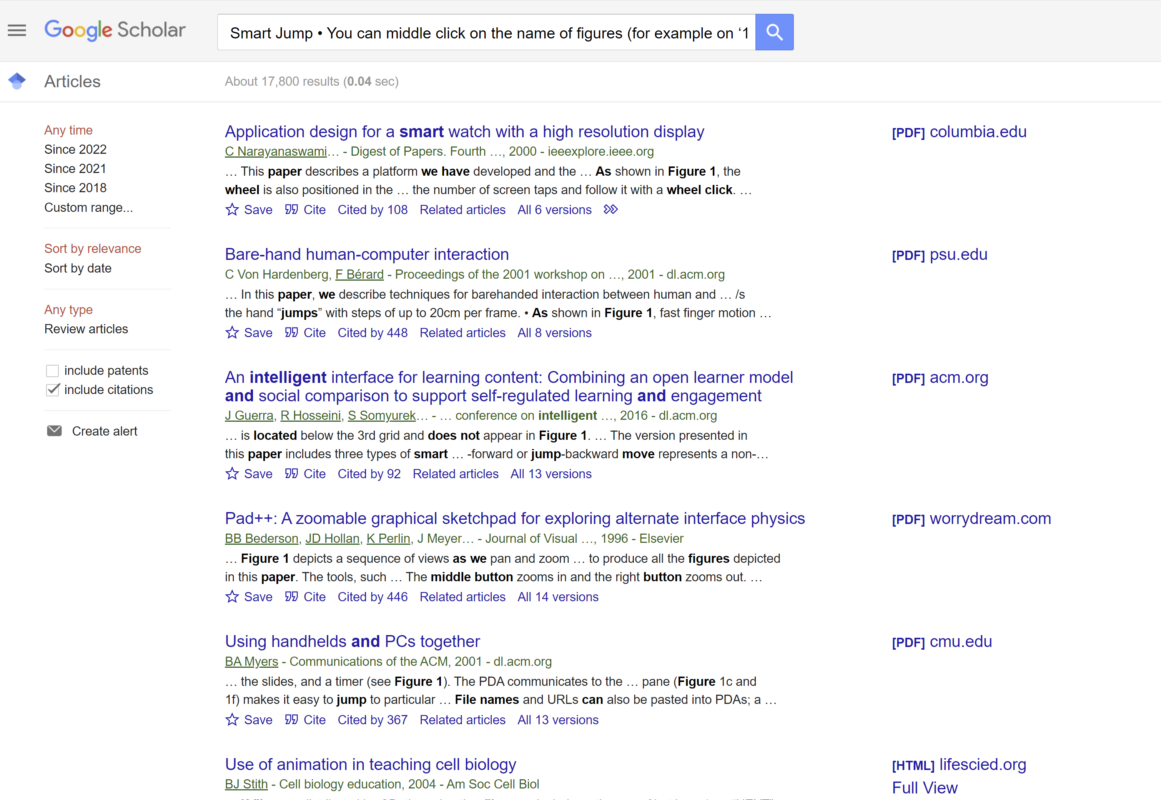Filter results to Since 2021
This screenshot has width=1161, height=800.
[75, 168]
